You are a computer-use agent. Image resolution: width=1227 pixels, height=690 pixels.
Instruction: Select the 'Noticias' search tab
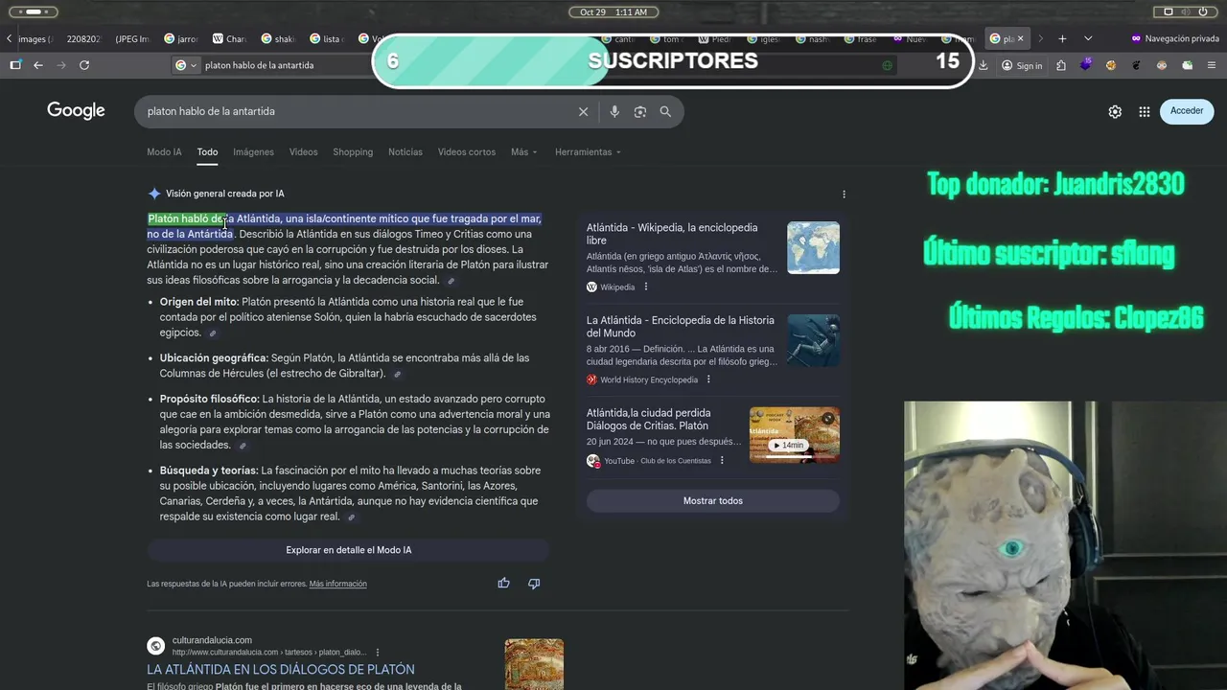tap(405, 152)
